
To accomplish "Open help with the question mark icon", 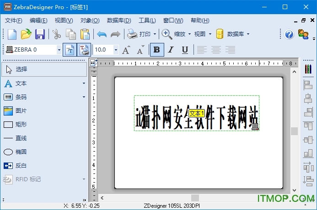I will (x=289, y=34).
